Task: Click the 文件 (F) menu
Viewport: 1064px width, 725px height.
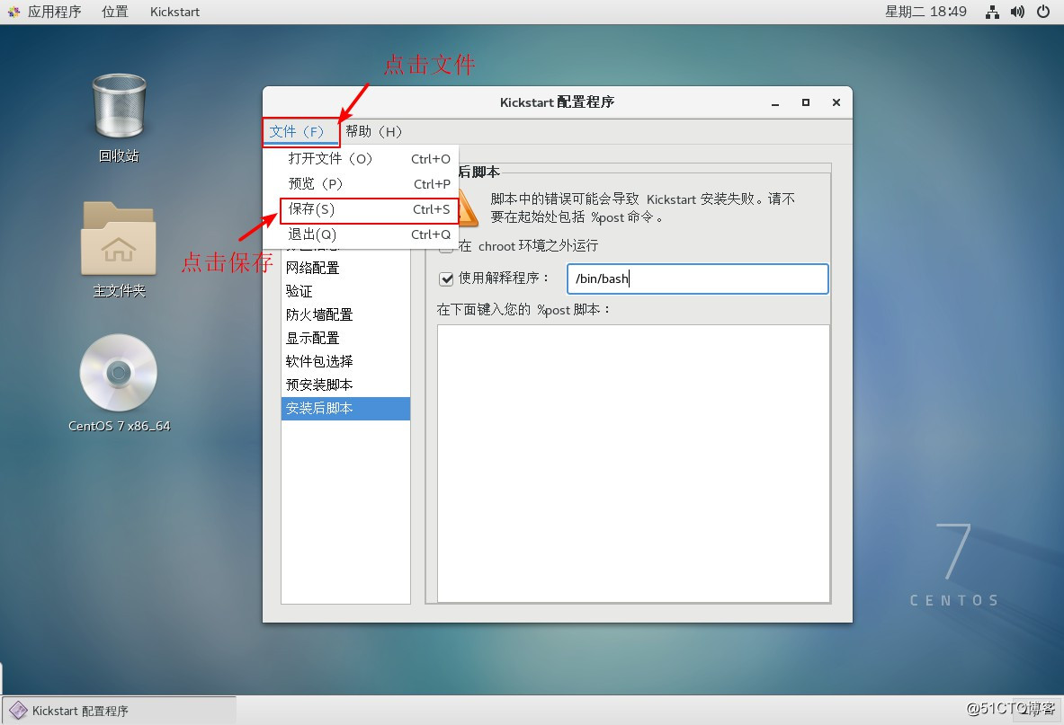Action: (x=300, y=131)
